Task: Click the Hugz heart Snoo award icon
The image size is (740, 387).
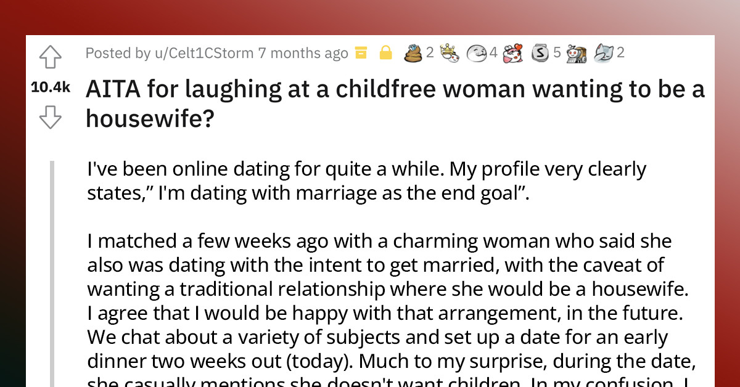Action: point(513,52)
